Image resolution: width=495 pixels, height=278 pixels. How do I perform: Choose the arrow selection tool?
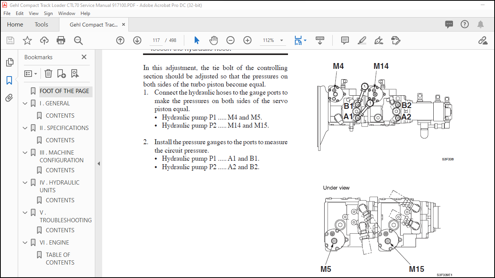[x=197, y=40]
